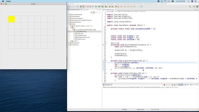Expand the DrawParabola project
This screenshot has width=199, height=112.
[69, 16]
